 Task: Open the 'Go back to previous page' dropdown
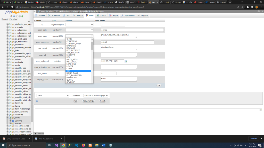click(96, 96)
